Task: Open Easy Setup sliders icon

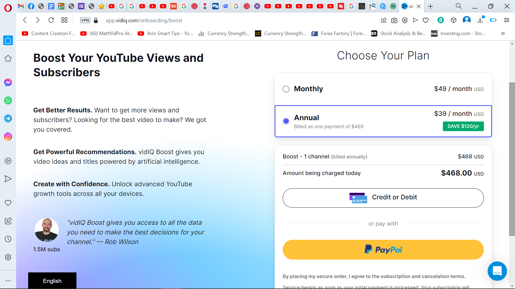Action: coord(507,20)
